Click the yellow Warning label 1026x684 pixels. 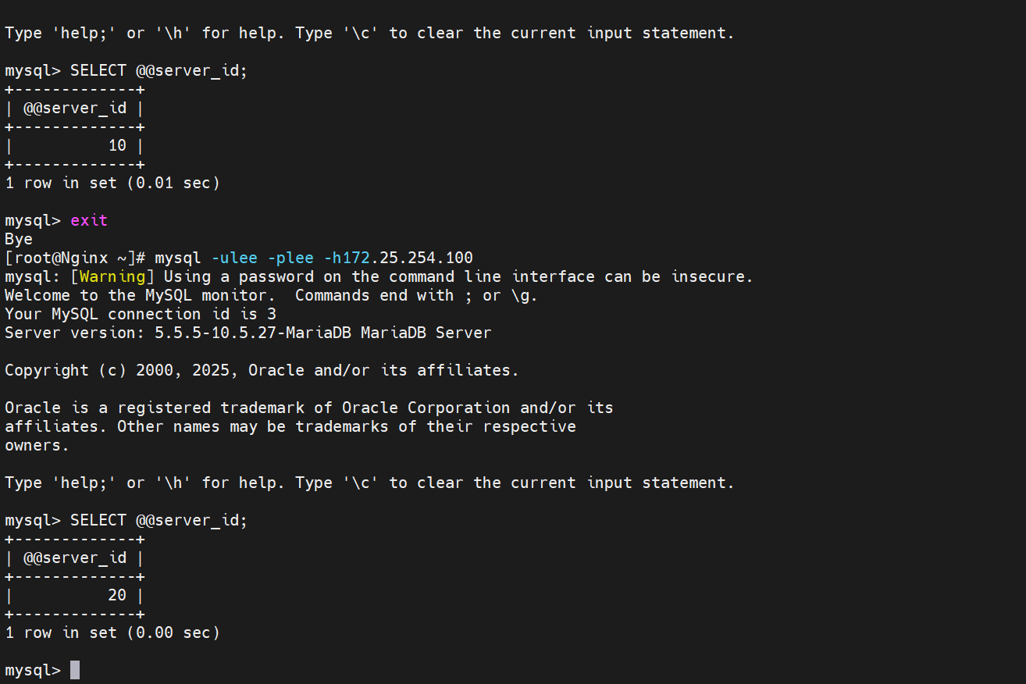tap(112, 276)
